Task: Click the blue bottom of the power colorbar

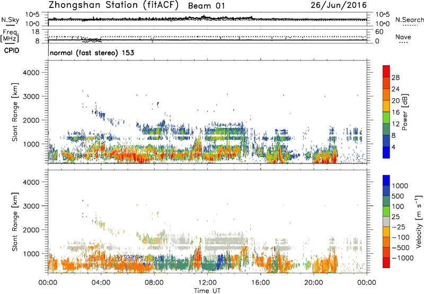Action: tap(386, 152)
